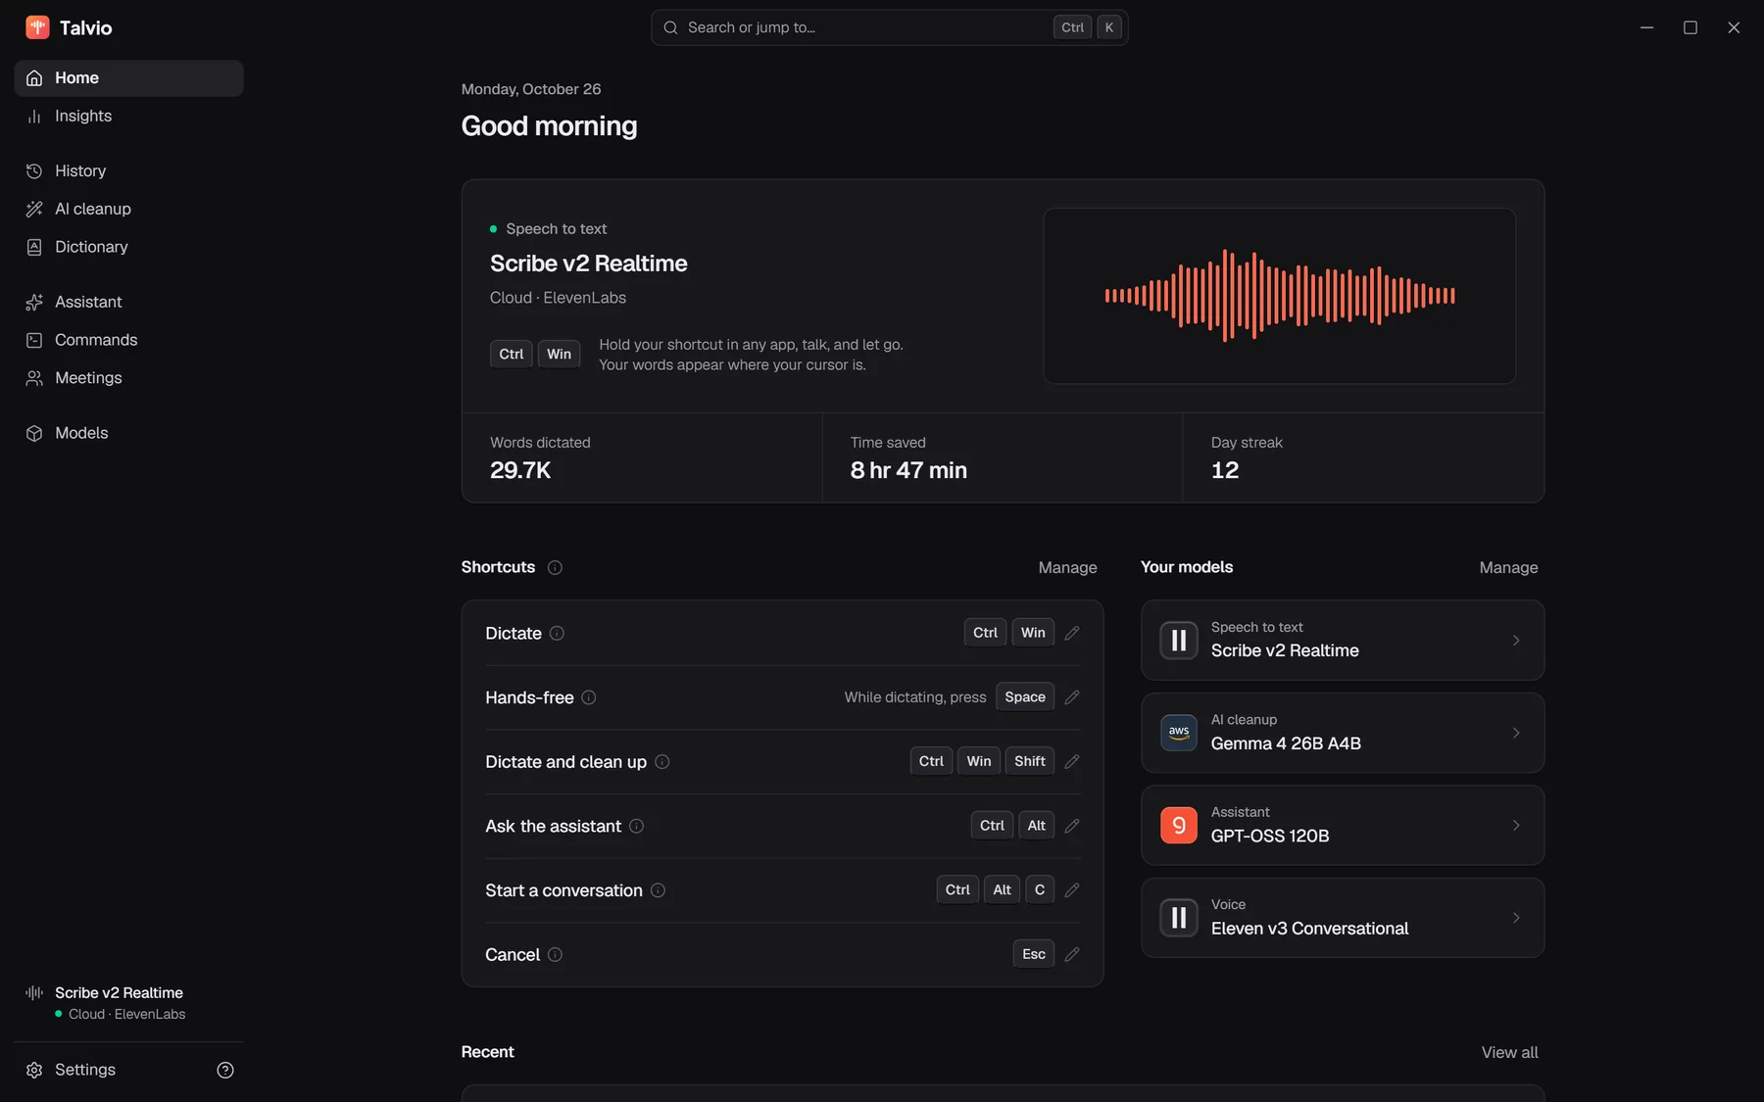Open the help question mark icon
The height and width of the screenshot is (1102, 1764).
point(225,1070)
